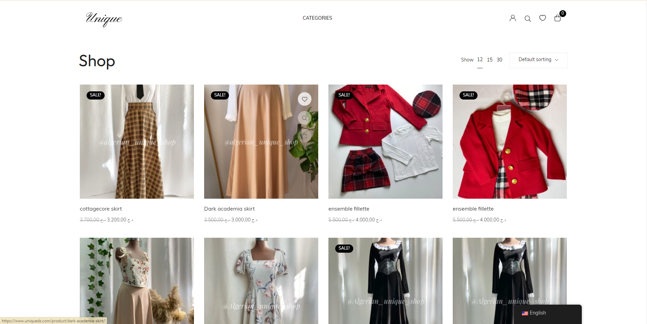
Task: Click the search magnifier icon in header
Action: 527,19
